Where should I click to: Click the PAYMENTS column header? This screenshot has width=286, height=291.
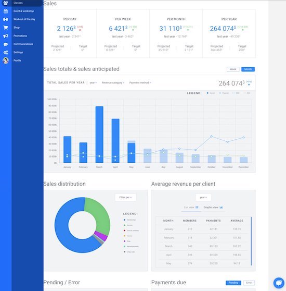[213, 221]
